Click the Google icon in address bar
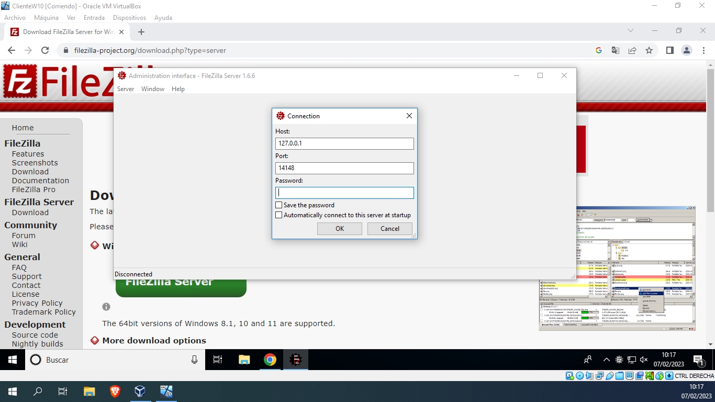Screen dimensions: 715x402 coord(599,50)
